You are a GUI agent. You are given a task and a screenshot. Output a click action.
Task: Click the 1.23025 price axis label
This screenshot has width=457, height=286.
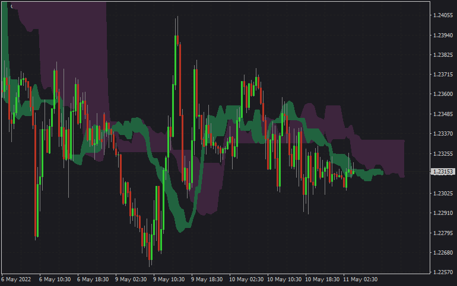(x=443, y=193)
